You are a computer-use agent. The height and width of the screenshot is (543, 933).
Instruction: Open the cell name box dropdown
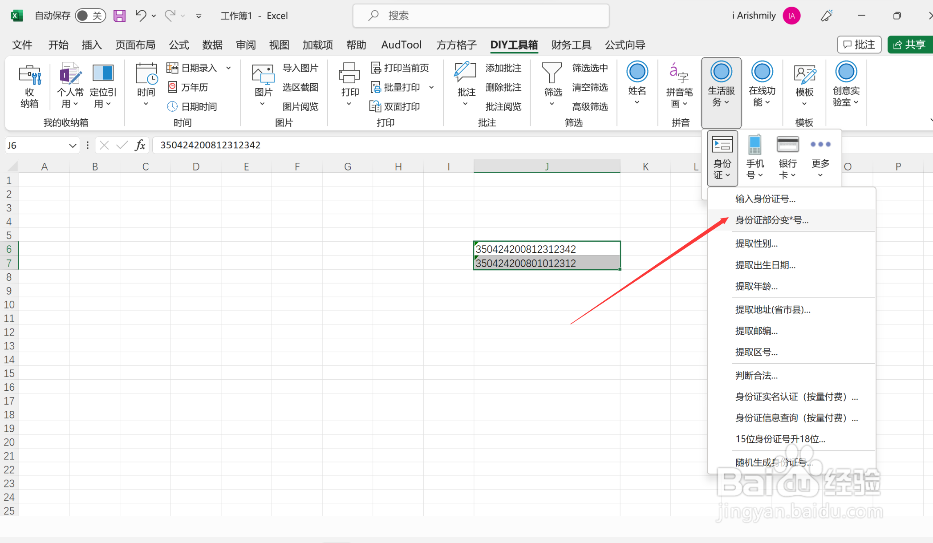coord(73,146)
